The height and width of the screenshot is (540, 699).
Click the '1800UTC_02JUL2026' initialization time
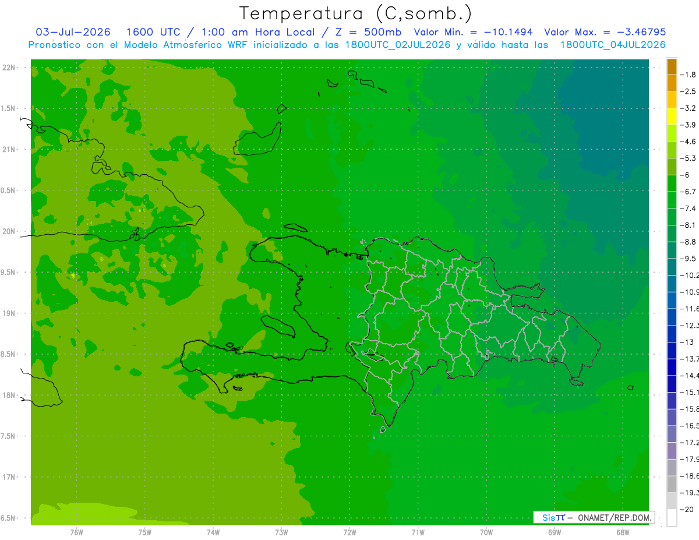point(398,45)
